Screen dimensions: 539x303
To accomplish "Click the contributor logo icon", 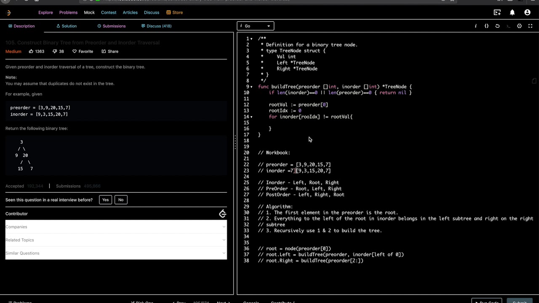I will click(x=222, y=214).
